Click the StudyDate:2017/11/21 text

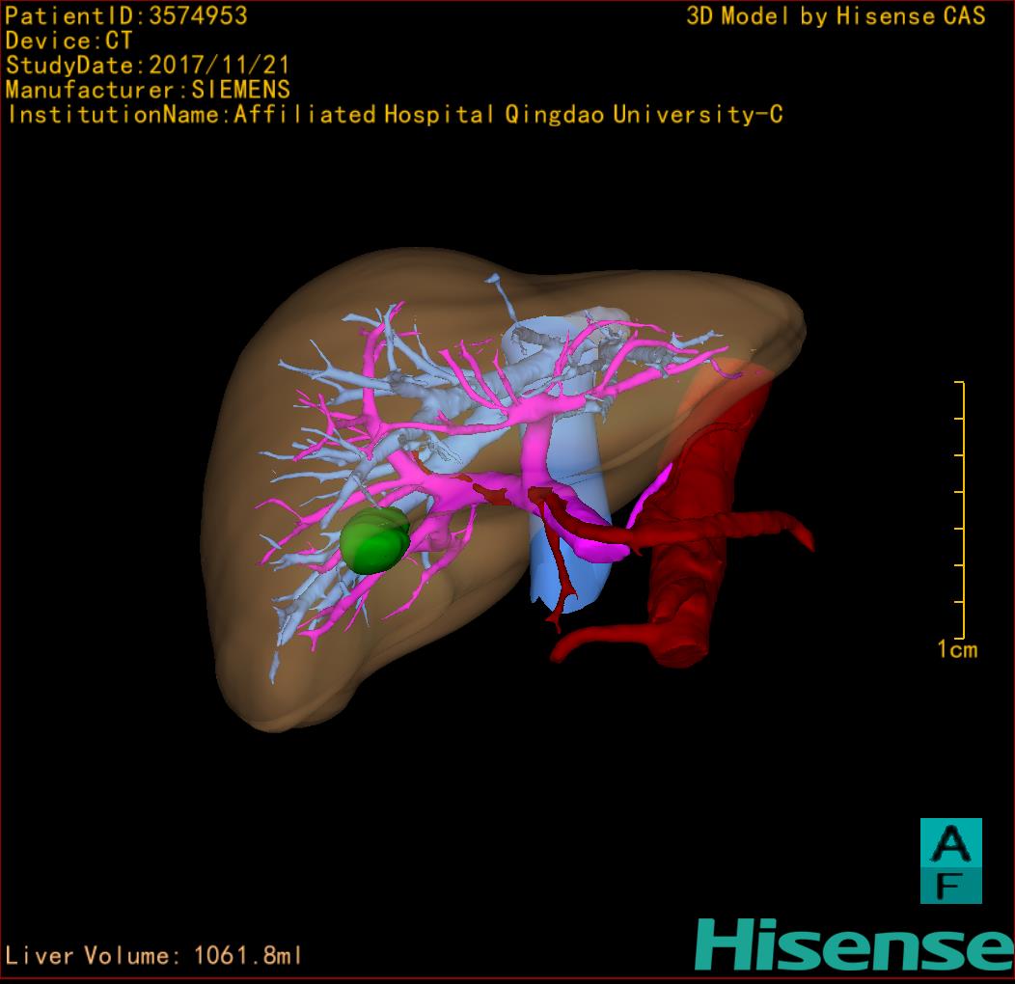147,65
